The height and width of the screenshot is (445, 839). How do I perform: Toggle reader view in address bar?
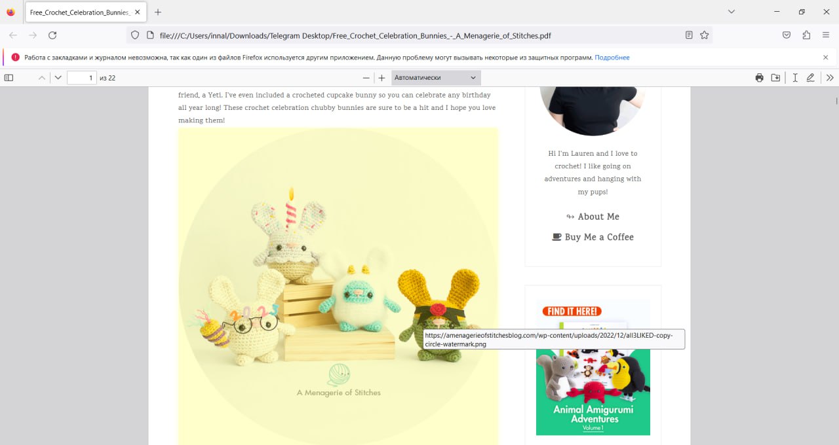(689, 35)
